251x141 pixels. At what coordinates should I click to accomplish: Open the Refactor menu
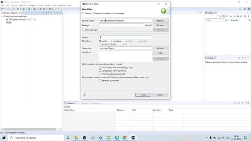pyautogui.click(x=22, y=5)
